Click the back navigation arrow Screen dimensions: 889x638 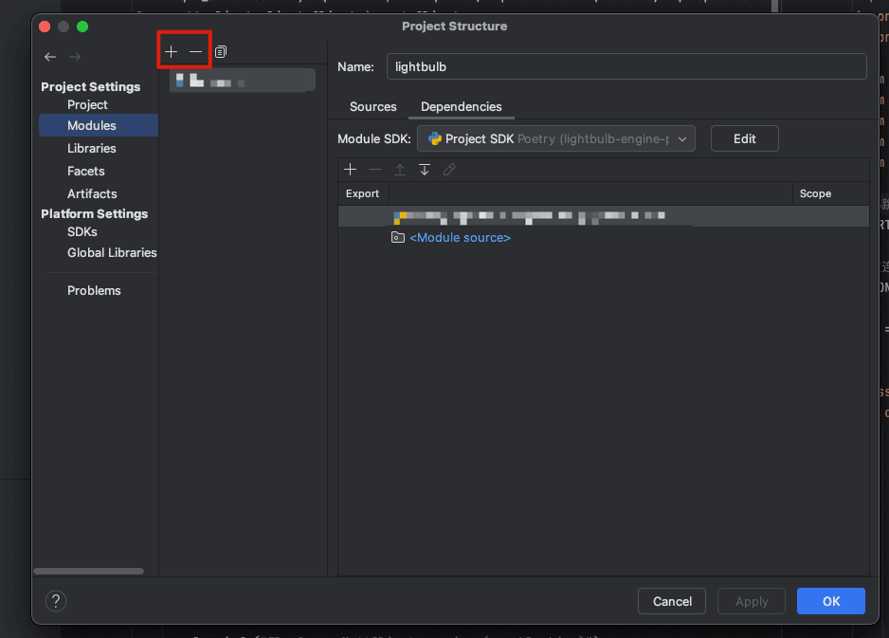tap(50, 57)
